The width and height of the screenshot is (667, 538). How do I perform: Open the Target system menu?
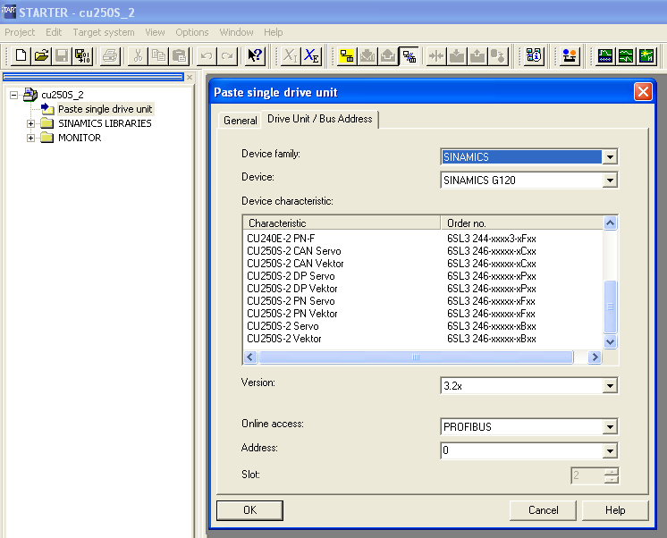pos(104,32)
